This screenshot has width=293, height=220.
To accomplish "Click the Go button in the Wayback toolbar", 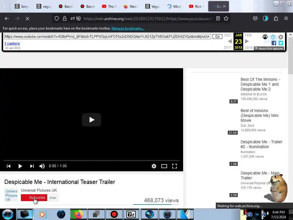I will click(217, 36).
